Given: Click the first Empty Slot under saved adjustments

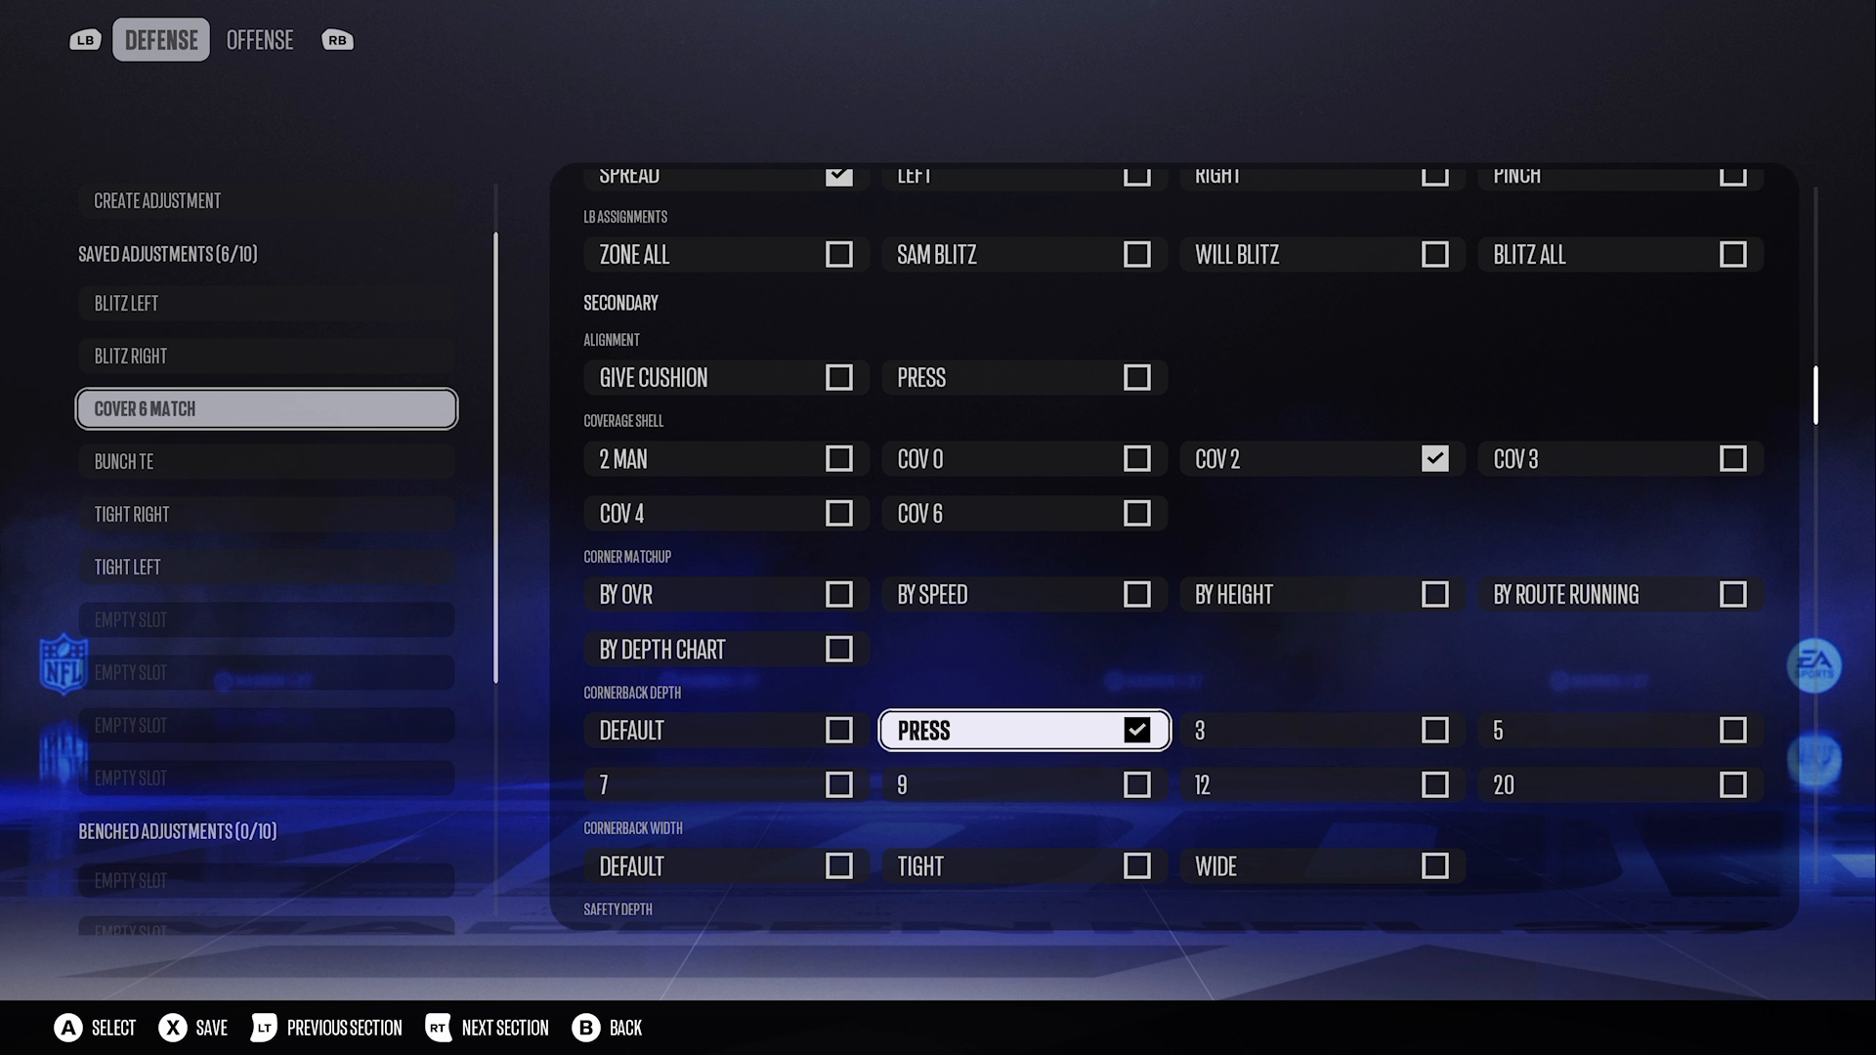Looking at the screenshot, I should pos(266,620).
